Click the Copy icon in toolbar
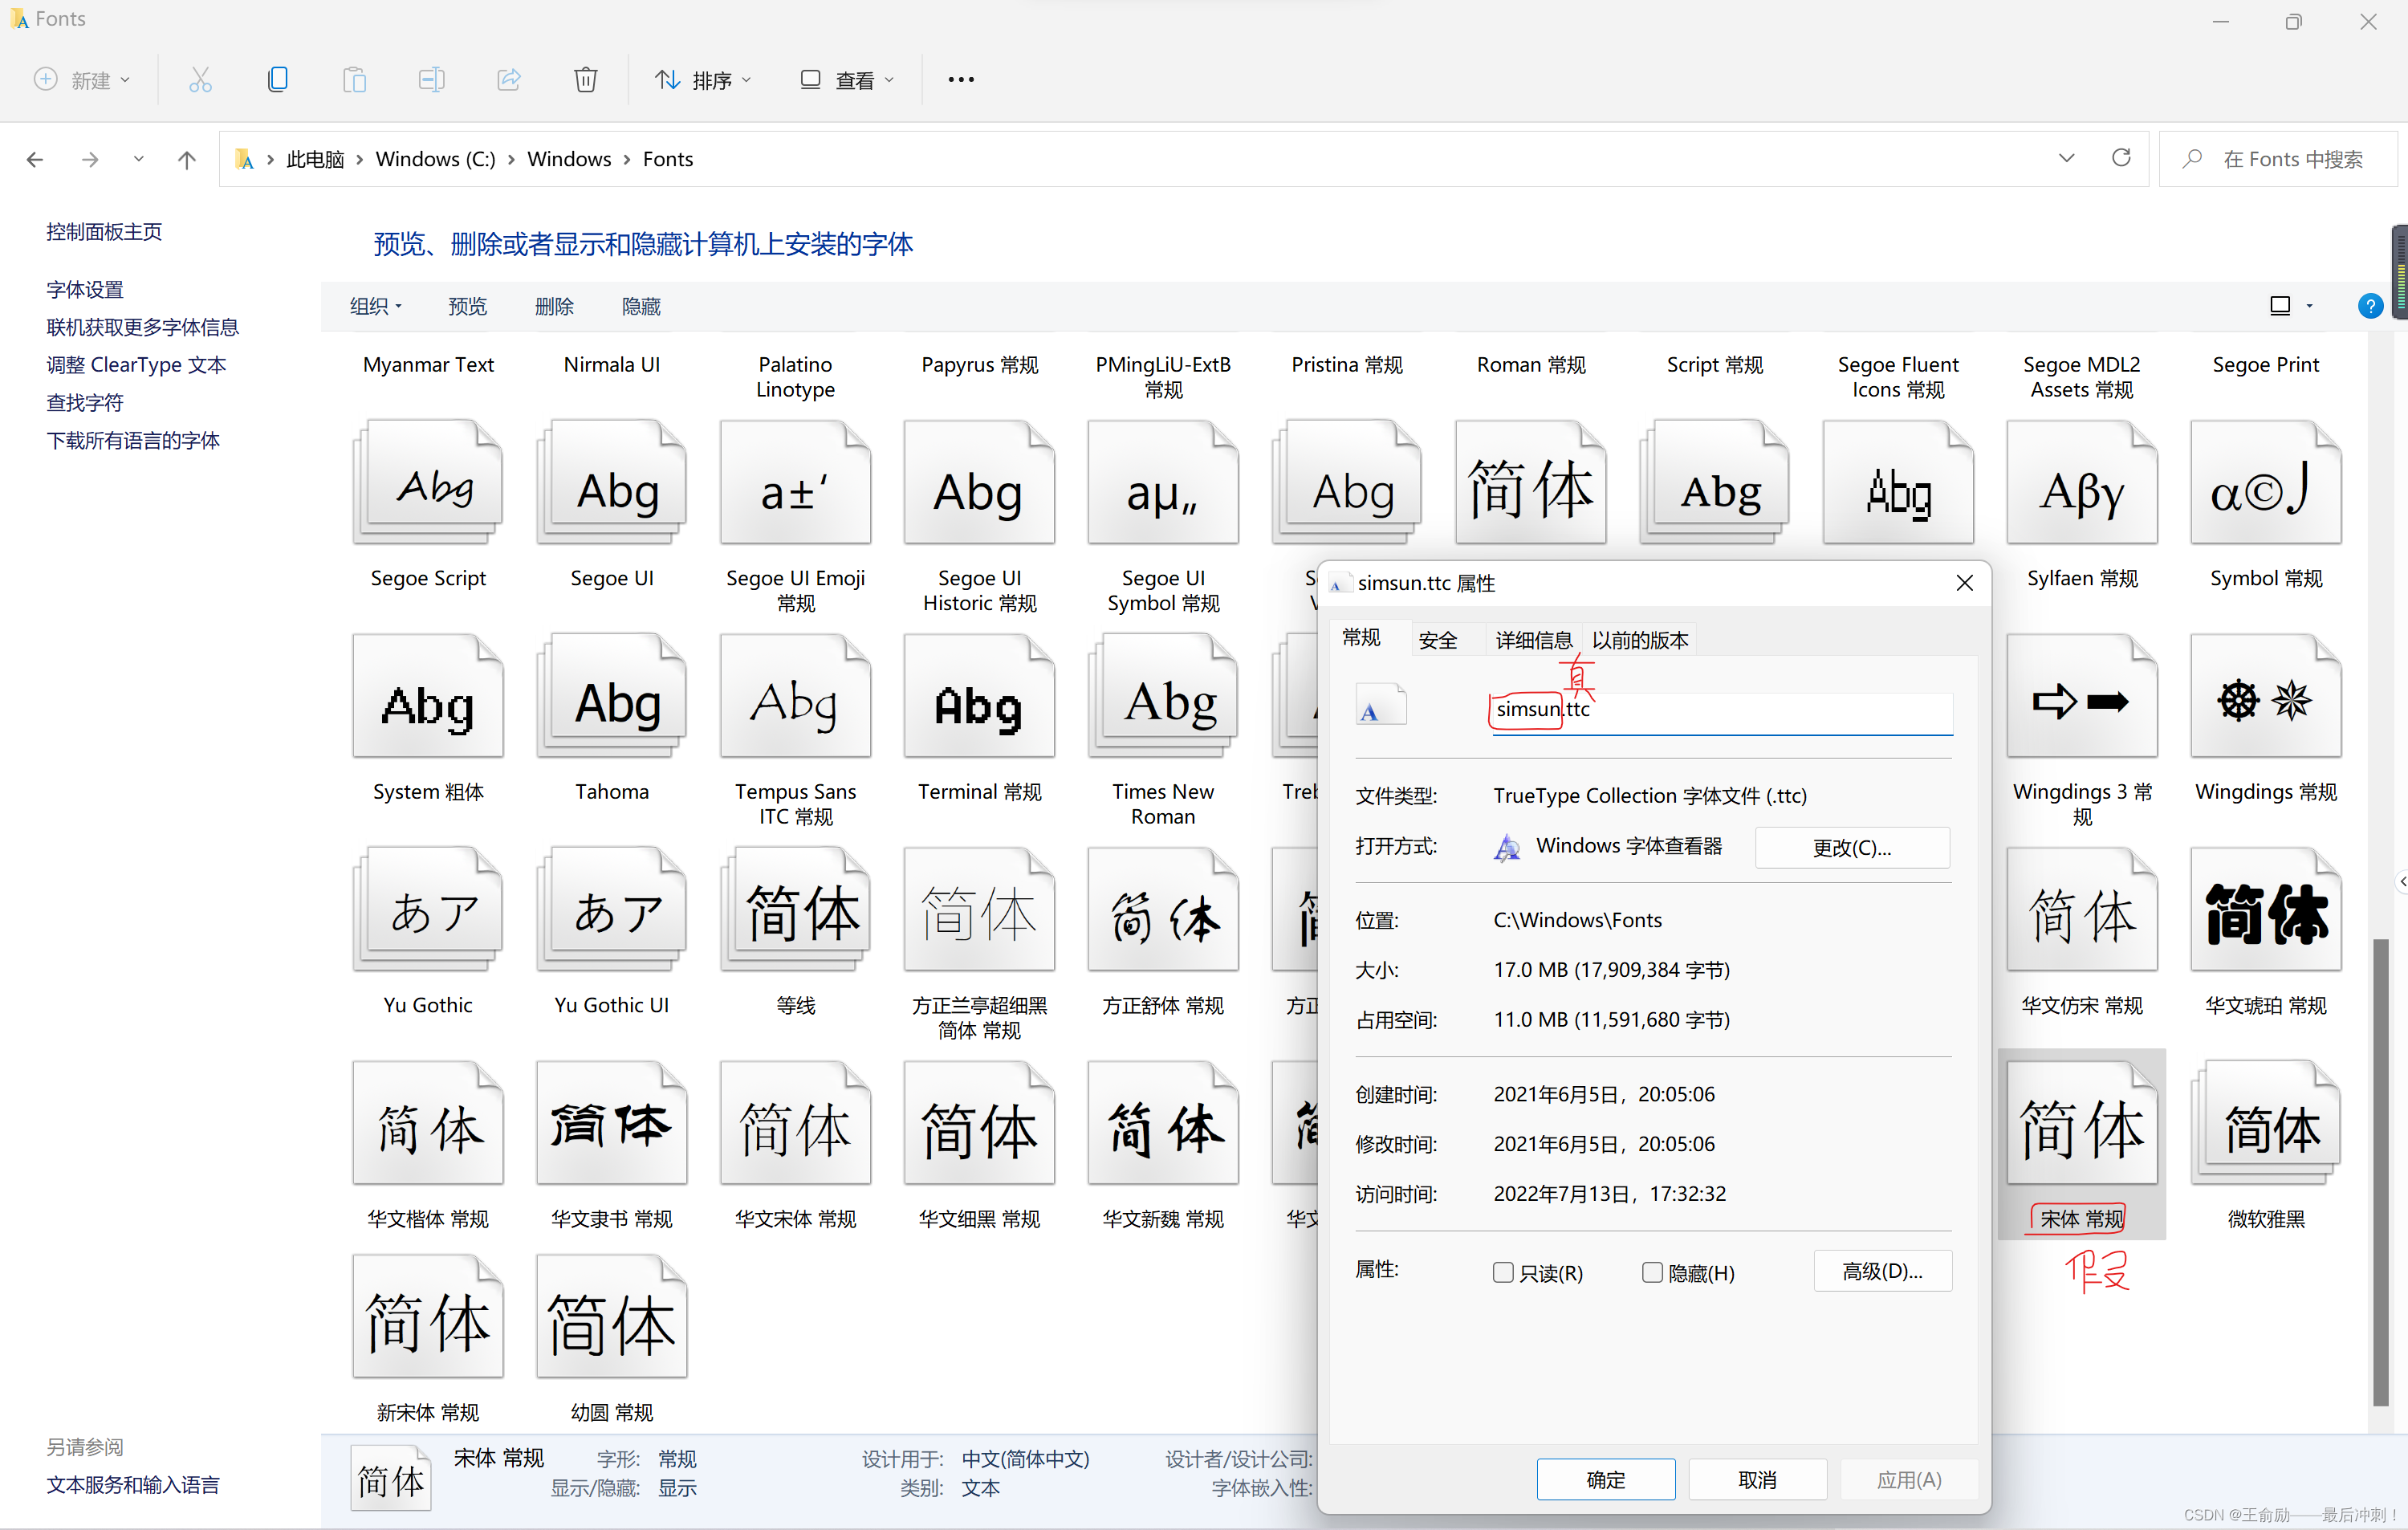 [278, 80]
